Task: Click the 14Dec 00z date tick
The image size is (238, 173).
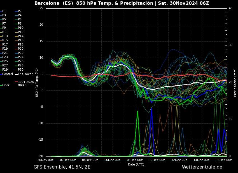Action: point(201,160)
